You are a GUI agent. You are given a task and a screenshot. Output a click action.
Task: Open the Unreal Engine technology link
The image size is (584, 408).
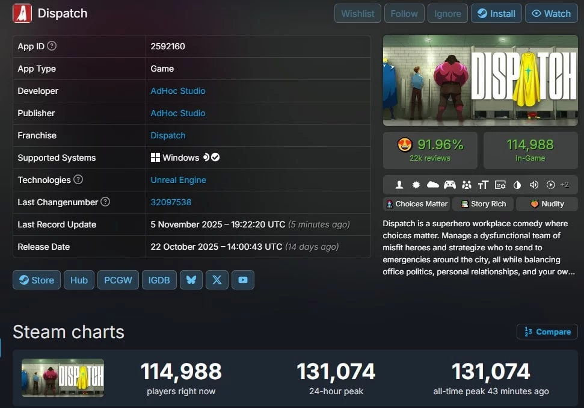coord(179,180)
